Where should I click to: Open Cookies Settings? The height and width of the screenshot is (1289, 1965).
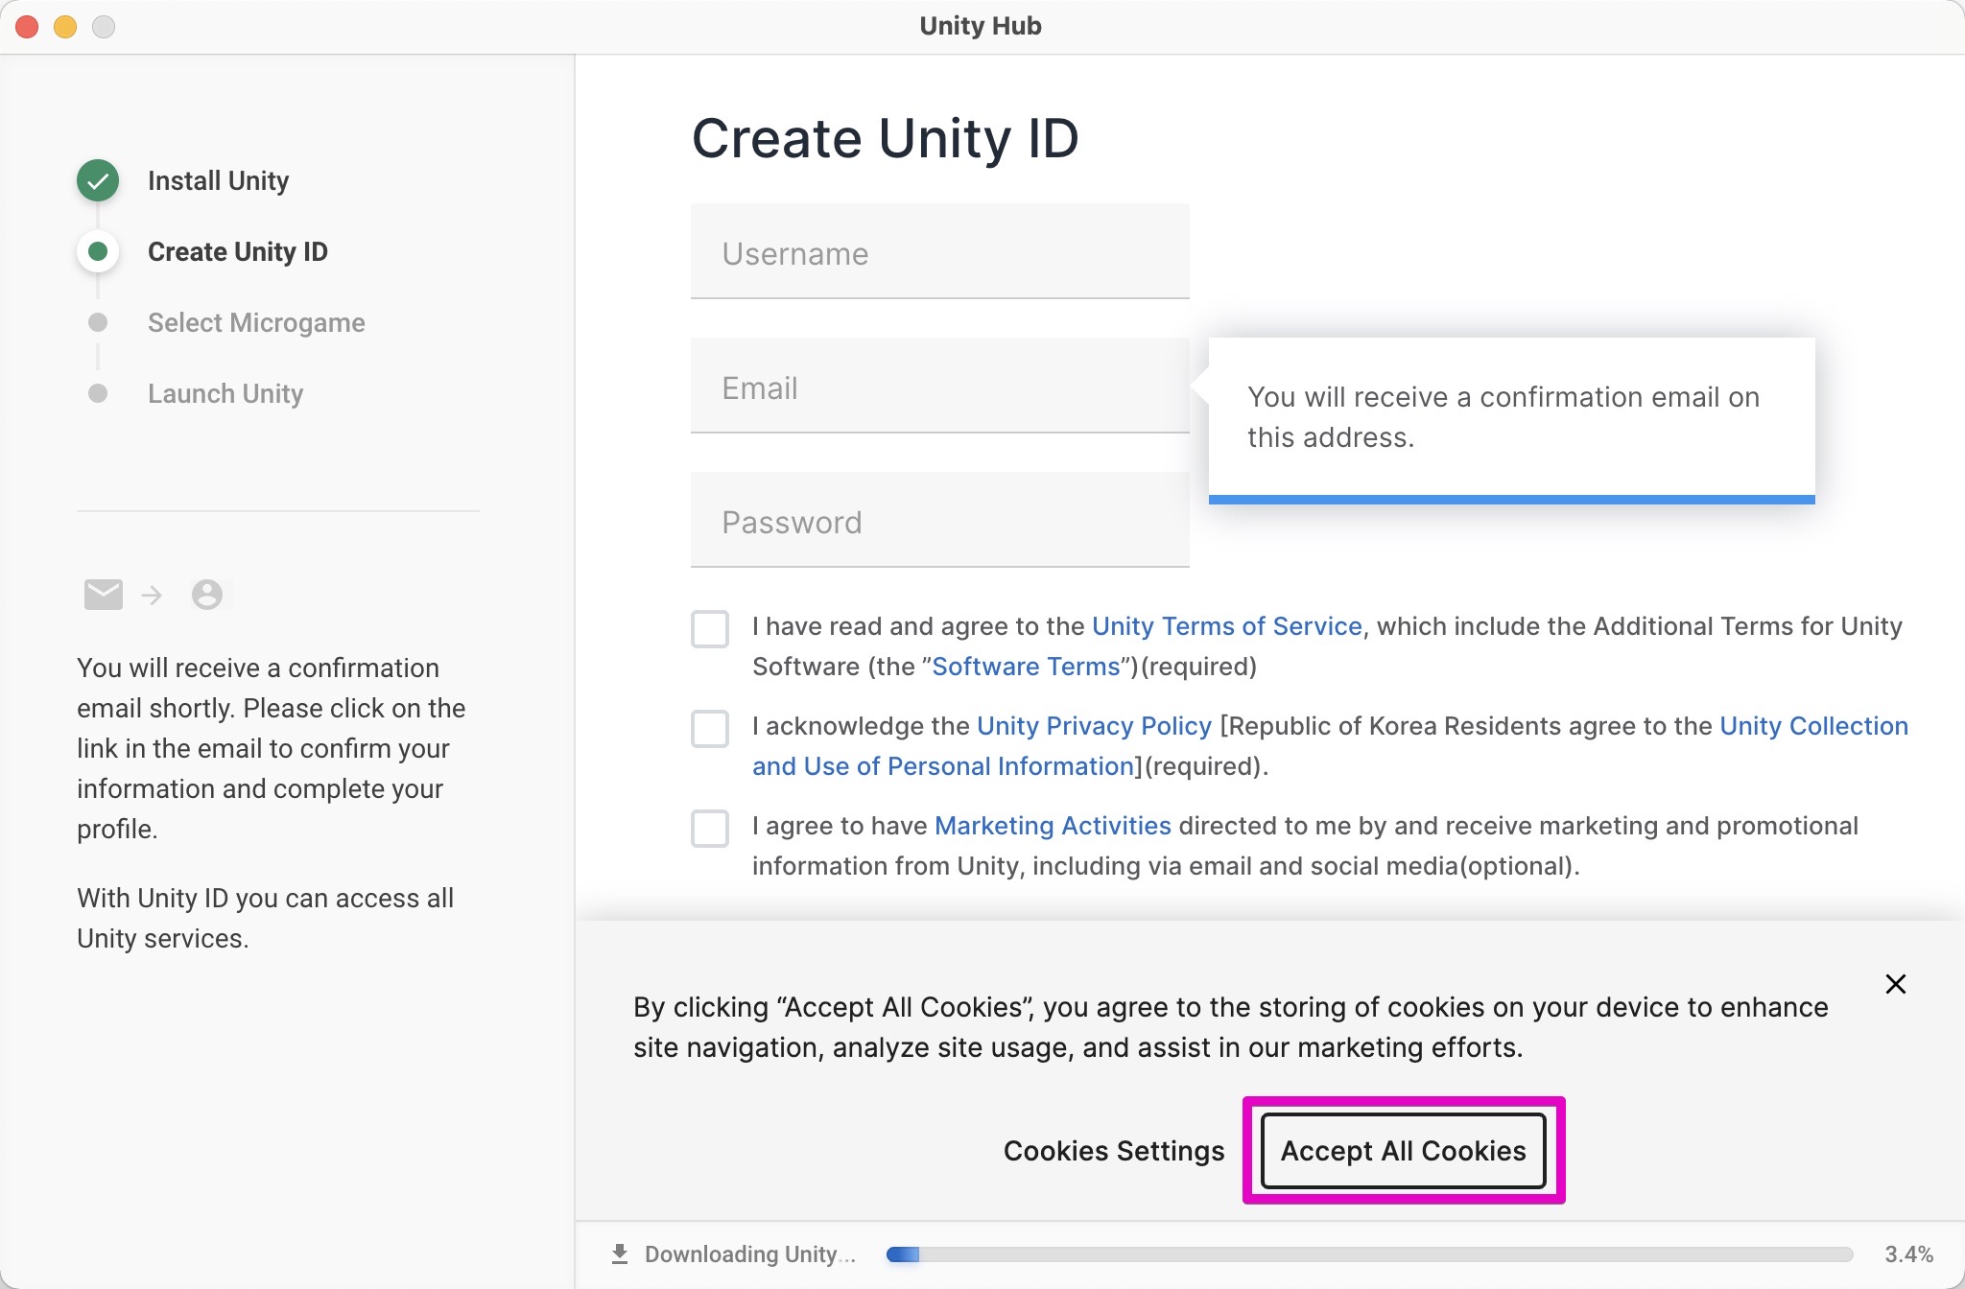(1113, 1151)
